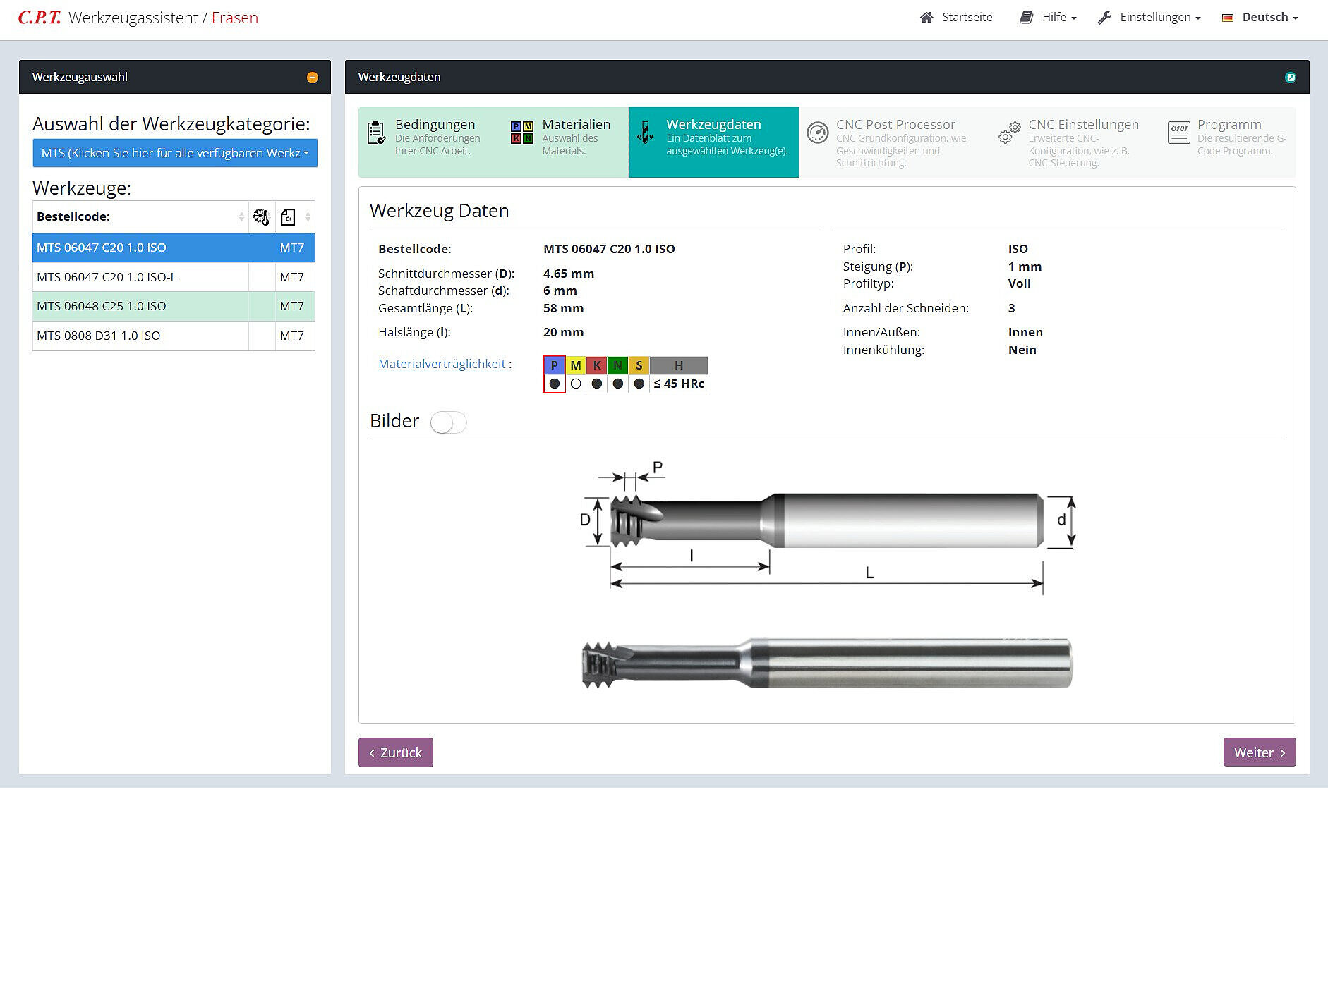Image resolution: width=1328 pixels, height=983 pixels.
Task: Switch to the Materialien step tab
Action: [562, 139]
